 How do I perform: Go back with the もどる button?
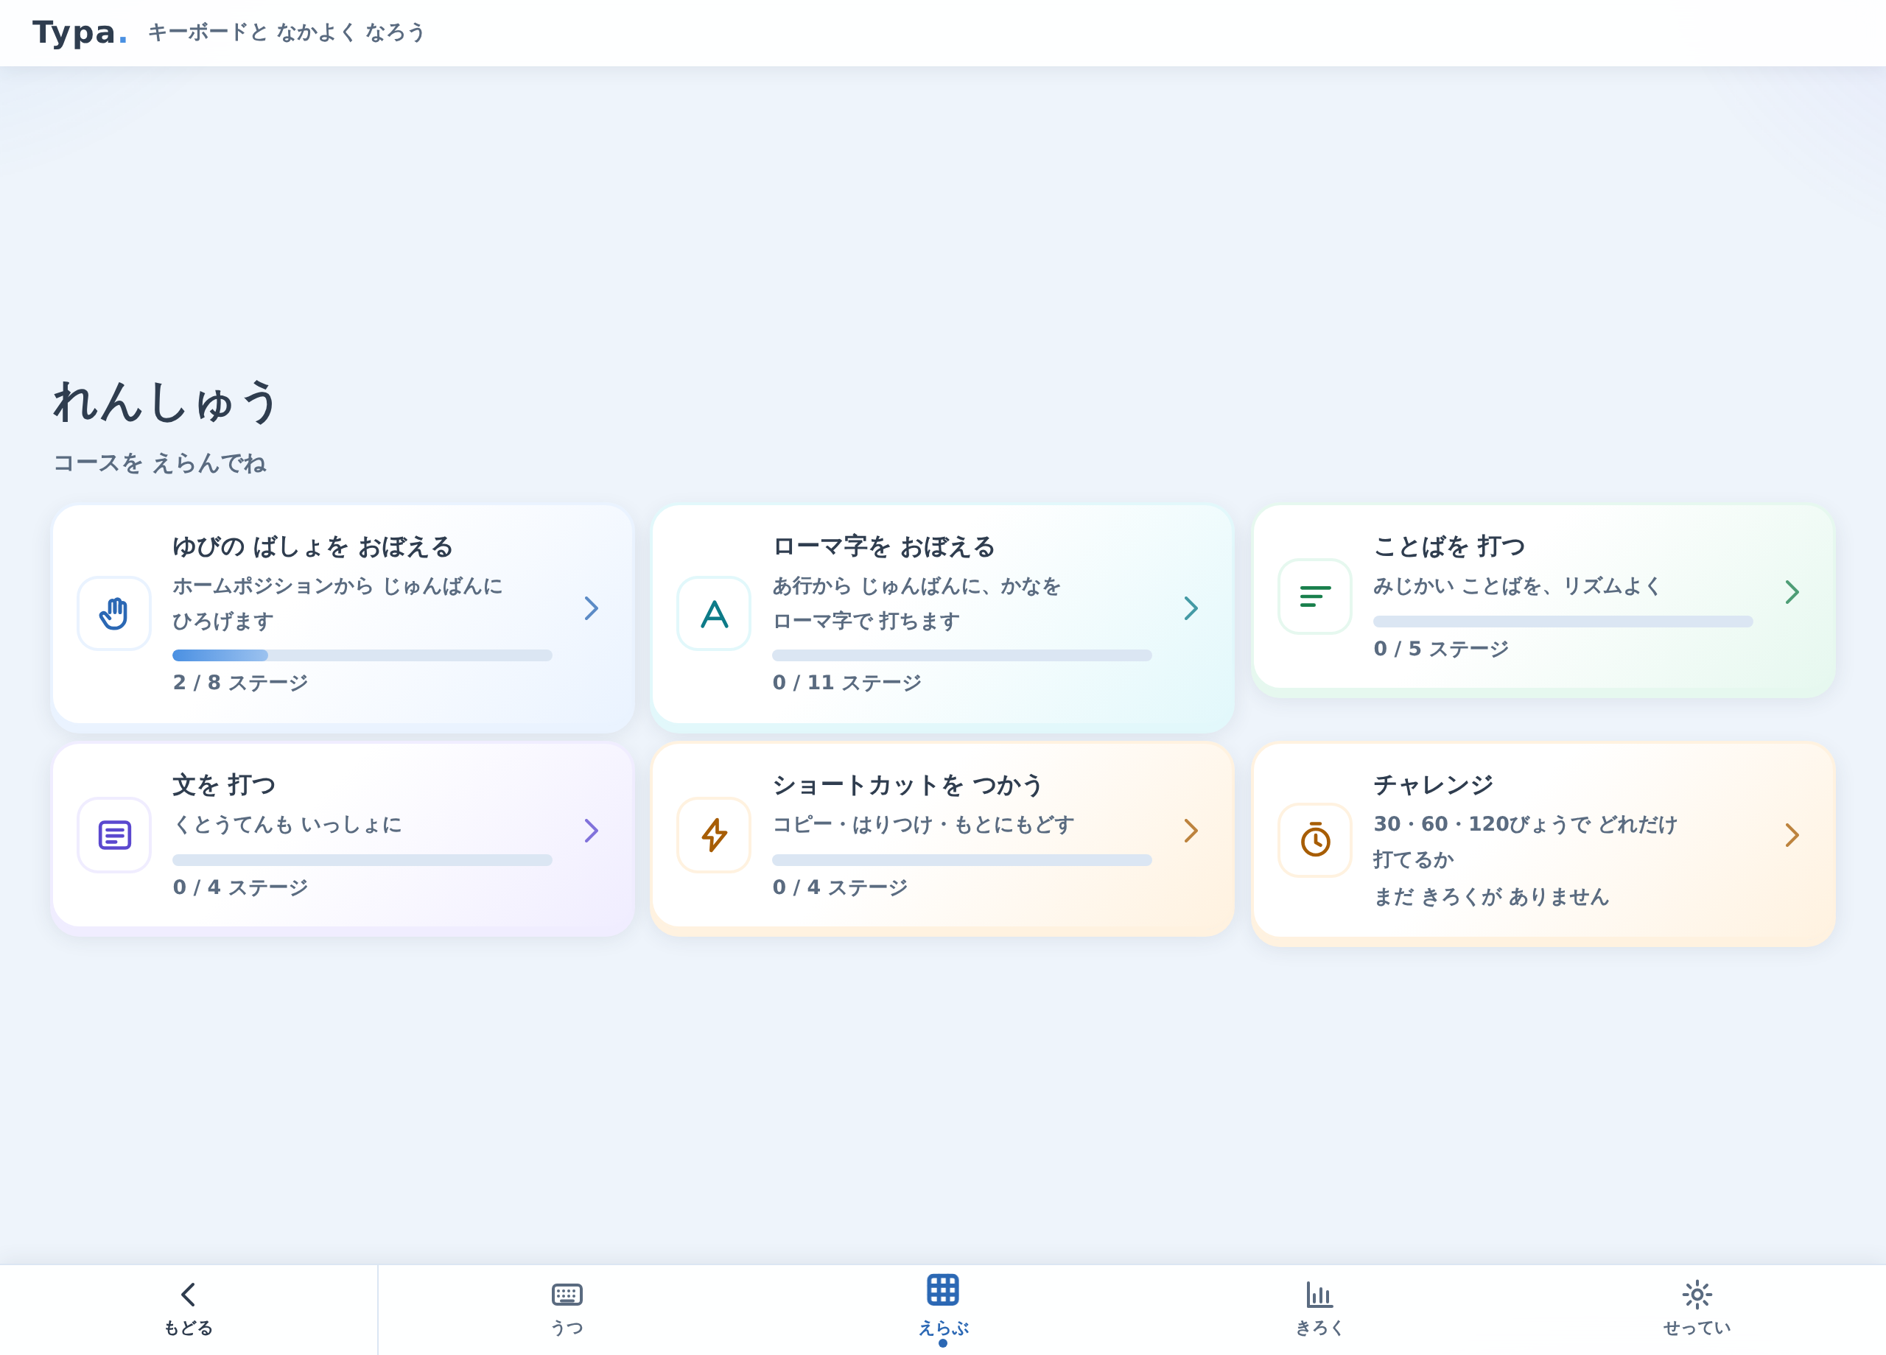(188, 1309)
